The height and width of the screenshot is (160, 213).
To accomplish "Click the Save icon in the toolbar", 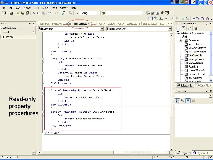I will coord(23,13).
